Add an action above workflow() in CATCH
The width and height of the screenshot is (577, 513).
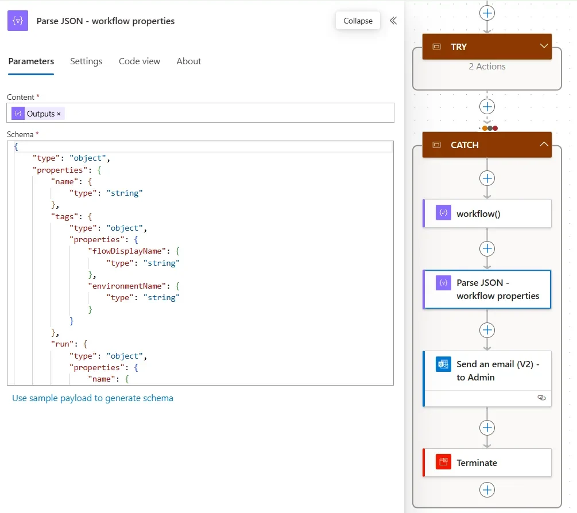pyautogui.click(x=487, y=178)
